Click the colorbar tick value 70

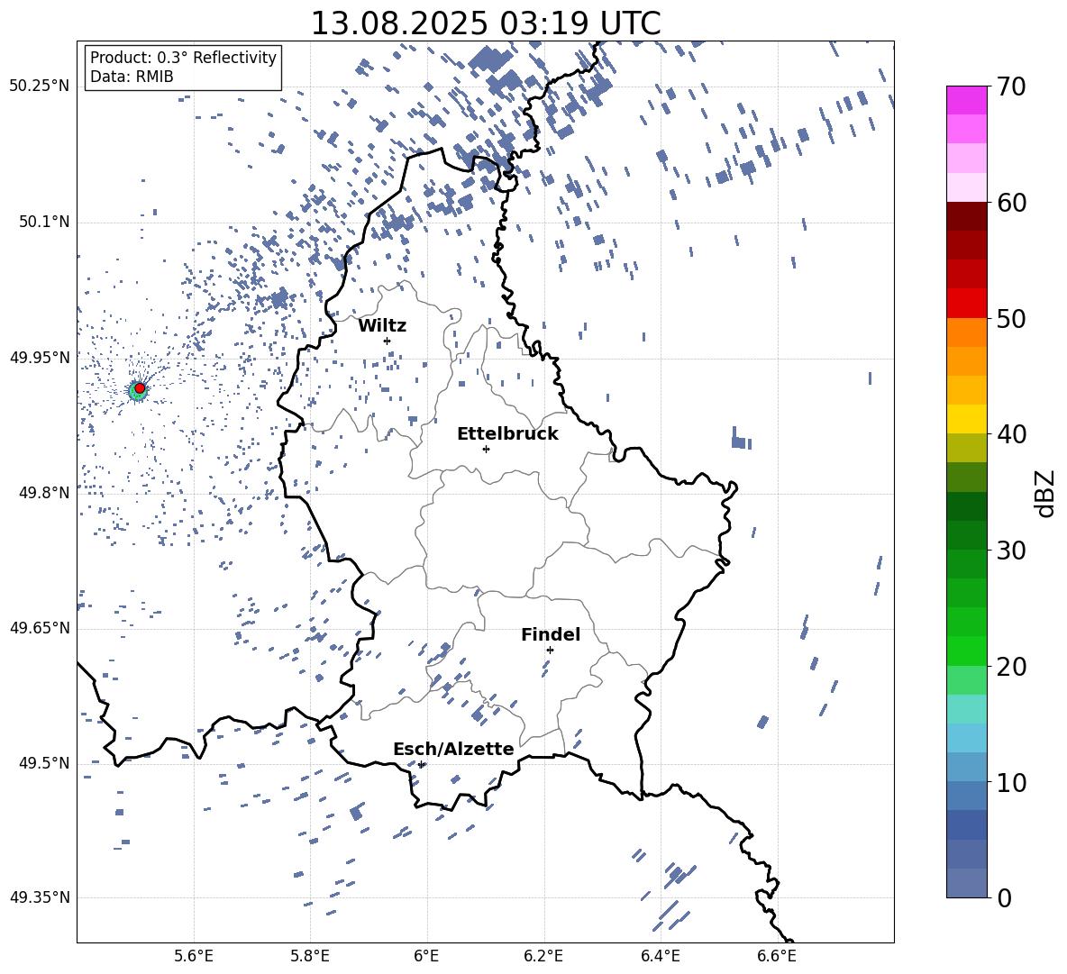[1011, 86]
